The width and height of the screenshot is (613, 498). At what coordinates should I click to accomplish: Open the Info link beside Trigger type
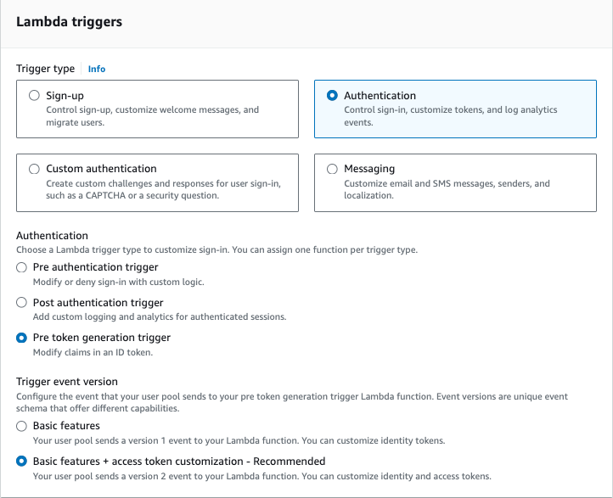point(97,69)
